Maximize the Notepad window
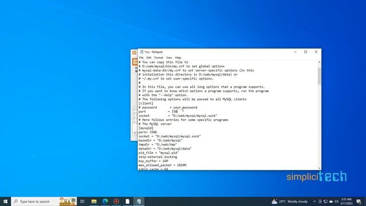 click(305, 52)
